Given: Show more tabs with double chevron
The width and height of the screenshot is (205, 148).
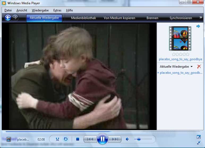Looking at the screenshot, I should [x=201, y=18].
